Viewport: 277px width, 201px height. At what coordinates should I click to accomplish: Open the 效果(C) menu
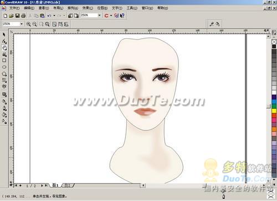click(88, 8)
